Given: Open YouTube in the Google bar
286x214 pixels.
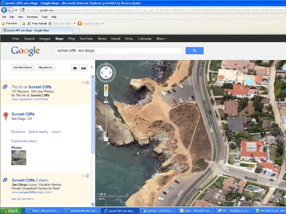Looking at the screenshot, I should [x=86, y=39].
